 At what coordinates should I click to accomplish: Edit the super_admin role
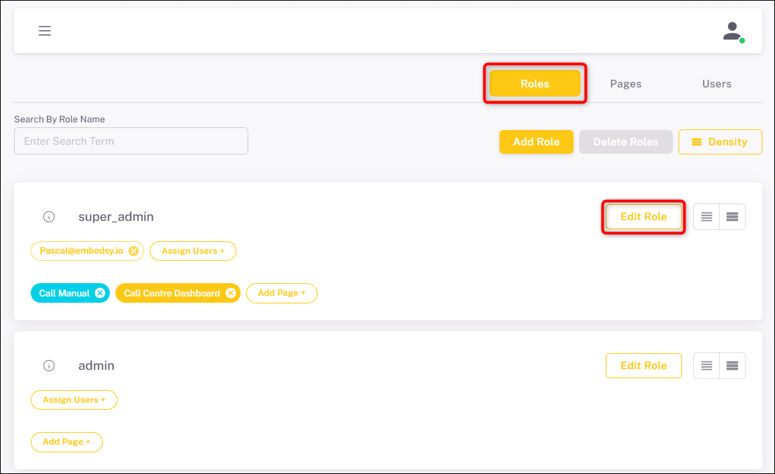[643, 217]
